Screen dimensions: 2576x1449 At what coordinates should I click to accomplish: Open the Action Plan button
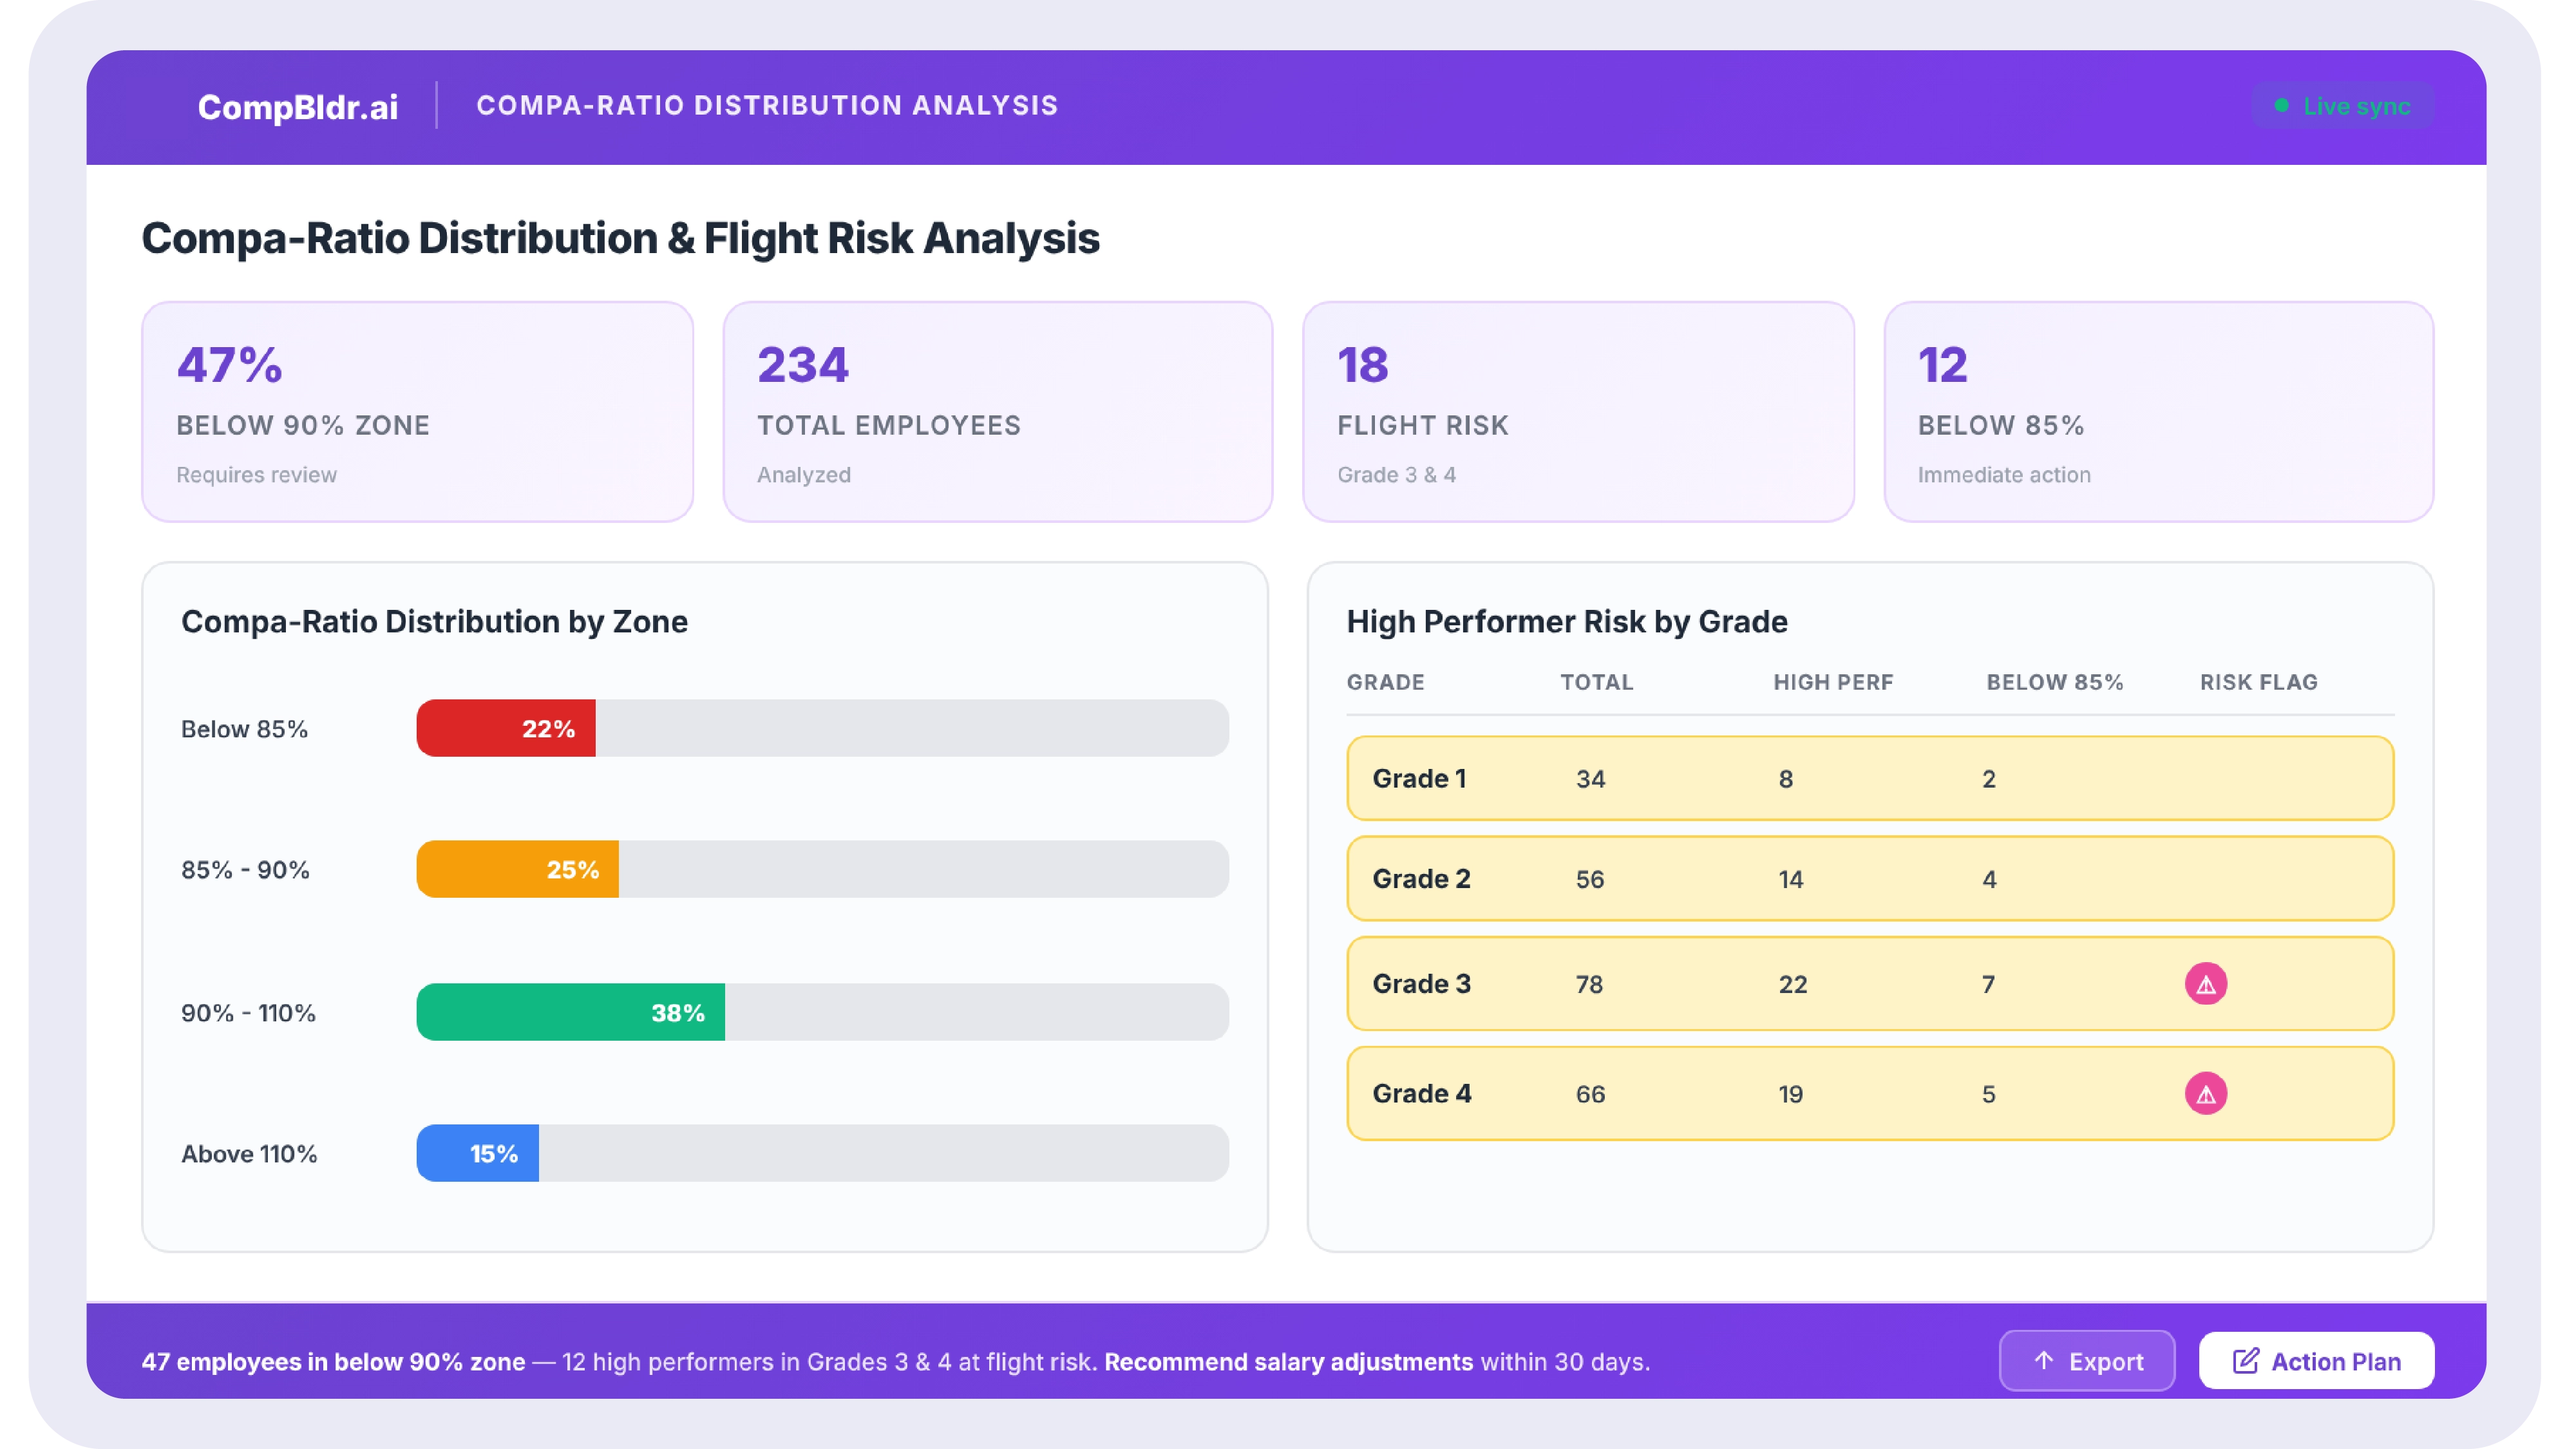(2316, 1360)
